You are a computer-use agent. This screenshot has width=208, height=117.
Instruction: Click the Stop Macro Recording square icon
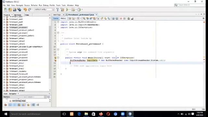(124, 19)
